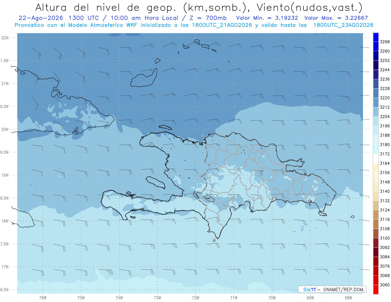The height and width of the screenshot is (302, 391).
Task: Click the color scale value 3180
Action: point(385,145)
